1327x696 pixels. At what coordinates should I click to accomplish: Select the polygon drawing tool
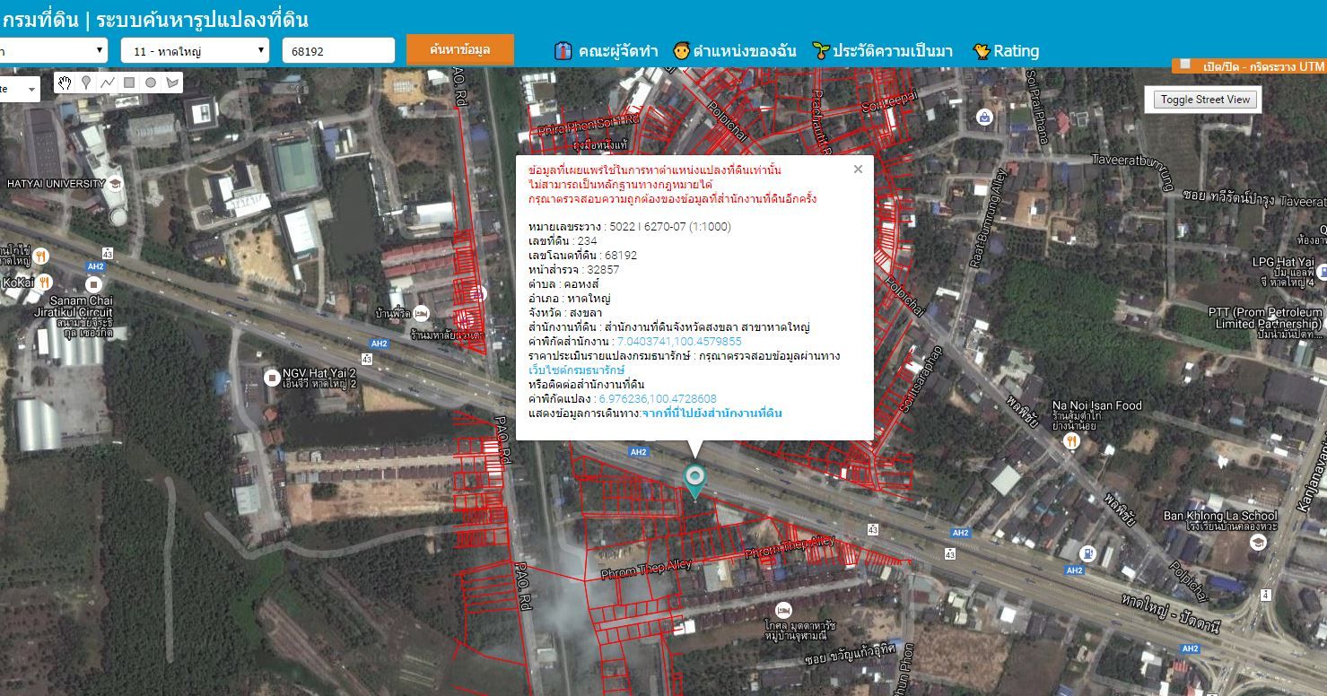[172, 83]
